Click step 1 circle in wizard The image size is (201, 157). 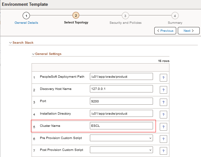pyautogui.click(x=26, y=15)
